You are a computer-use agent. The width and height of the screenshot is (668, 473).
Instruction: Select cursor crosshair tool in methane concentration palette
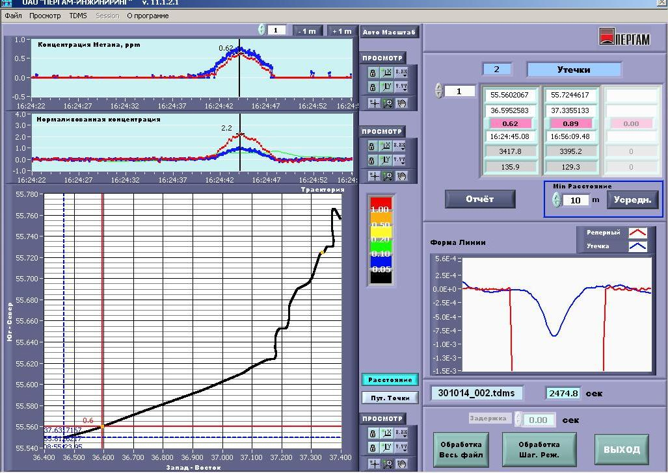374,103
